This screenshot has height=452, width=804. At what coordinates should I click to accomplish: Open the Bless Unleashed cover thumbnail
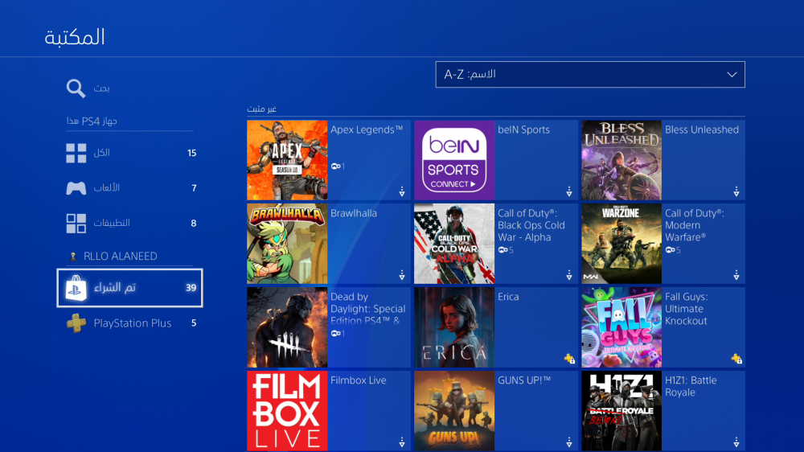point(621,160)
